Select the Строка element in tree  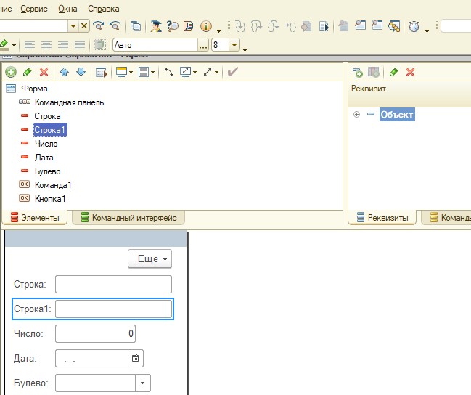pos(47,116)
